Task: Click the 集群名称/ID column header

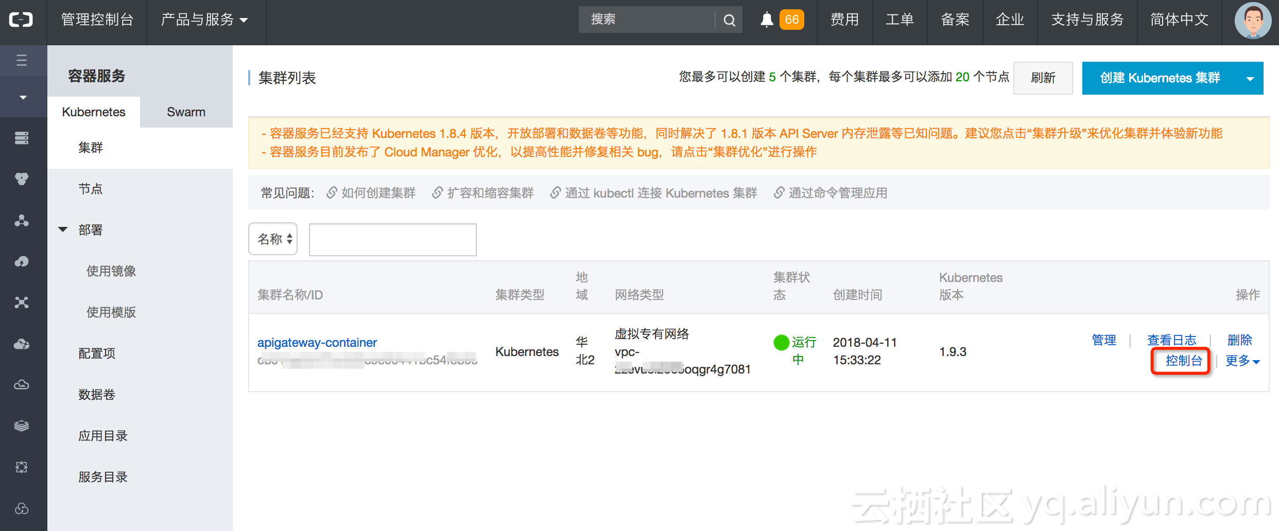Action: coord(290,295)
